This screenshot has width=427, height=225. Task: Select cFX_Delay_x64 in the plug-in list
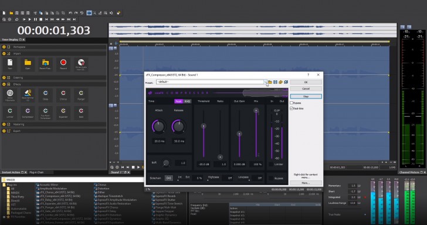[56, 200]
